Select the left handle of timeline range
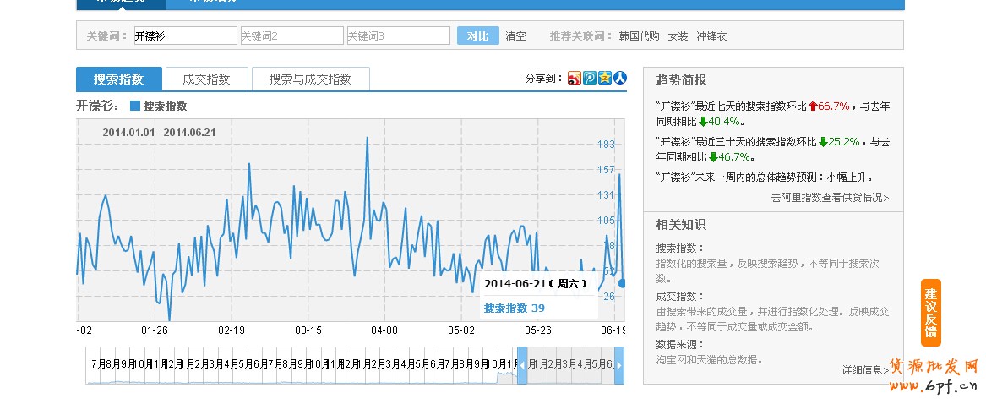986x404 pixels. click(522, 365)
